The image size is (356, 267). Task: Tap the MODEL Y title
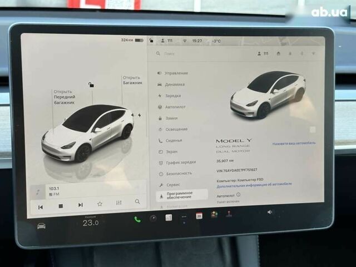tap(234, 141)
